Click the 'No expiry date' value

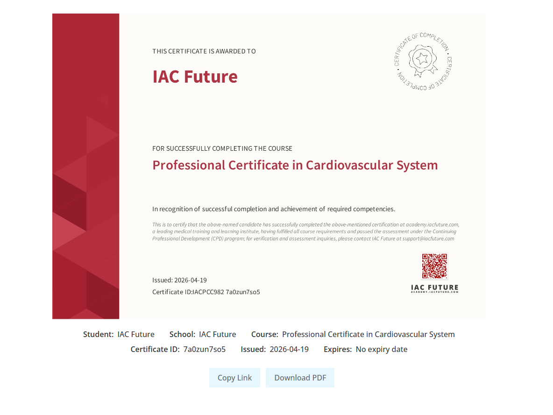pyautogui.click(x=381, y=349)
